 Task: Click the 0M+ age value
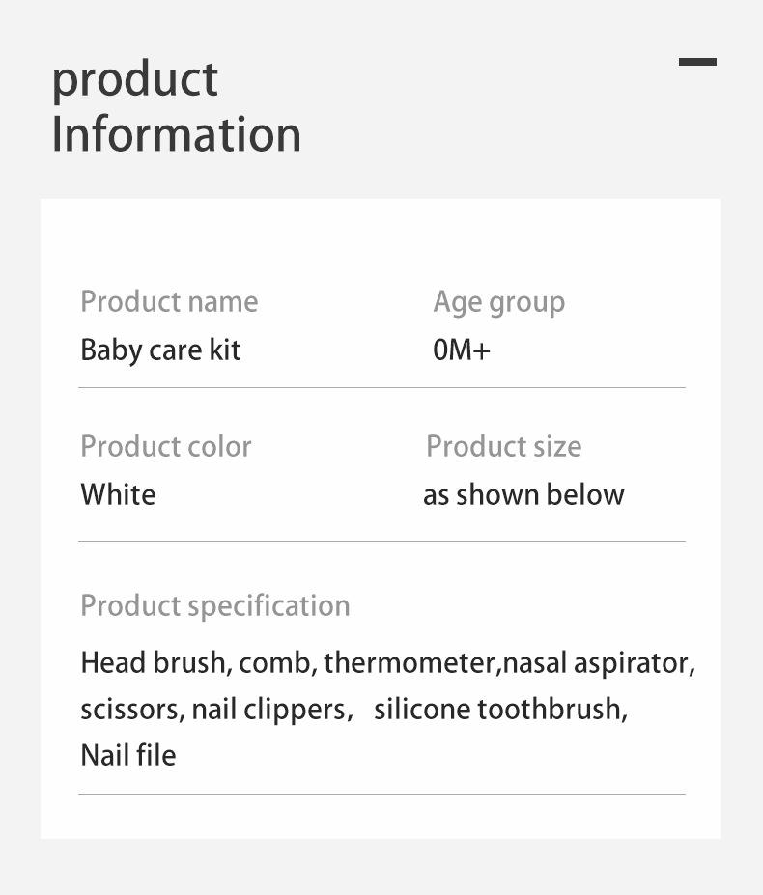tap(462, 350)
